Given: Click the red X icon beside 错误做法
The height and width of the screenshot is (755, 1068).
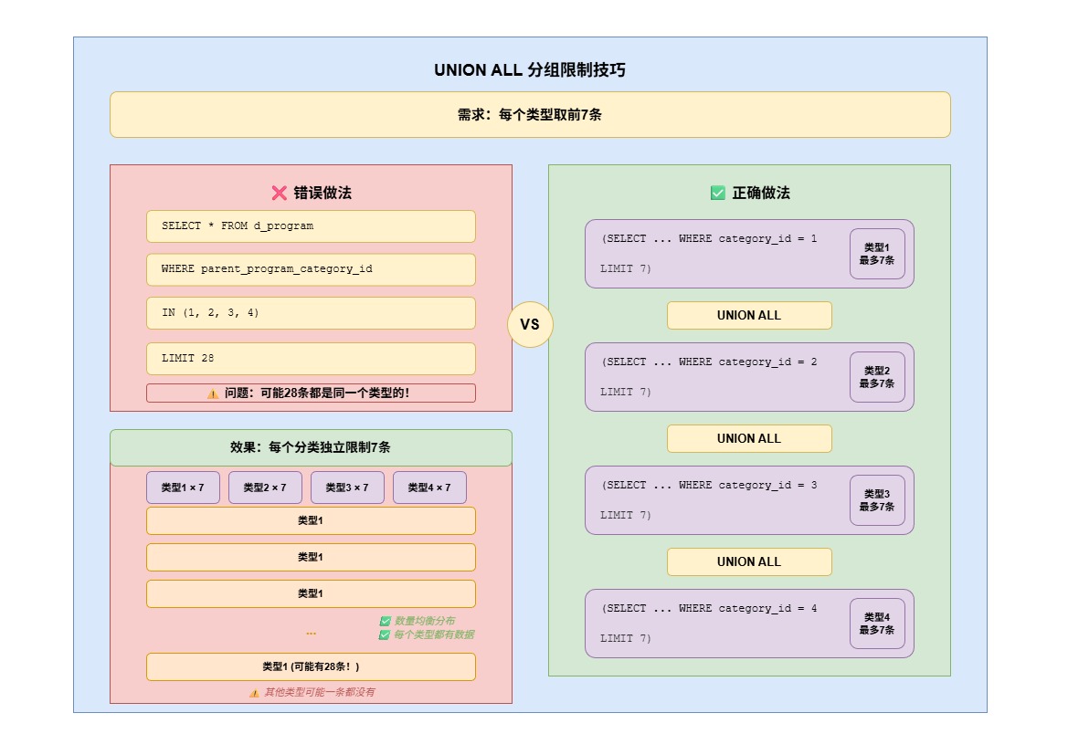Looking at the screenshot, I should (279, 194).
